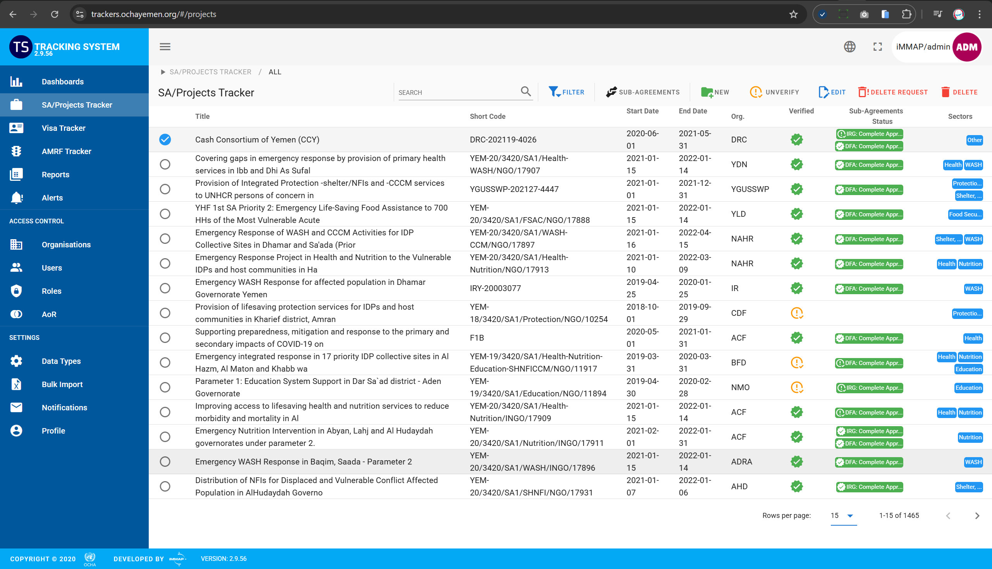Image resolution: width=992 pixels, height=569 pixels.
Task: Select the IRY-20003077 project row radio
Action: [165, 288]
